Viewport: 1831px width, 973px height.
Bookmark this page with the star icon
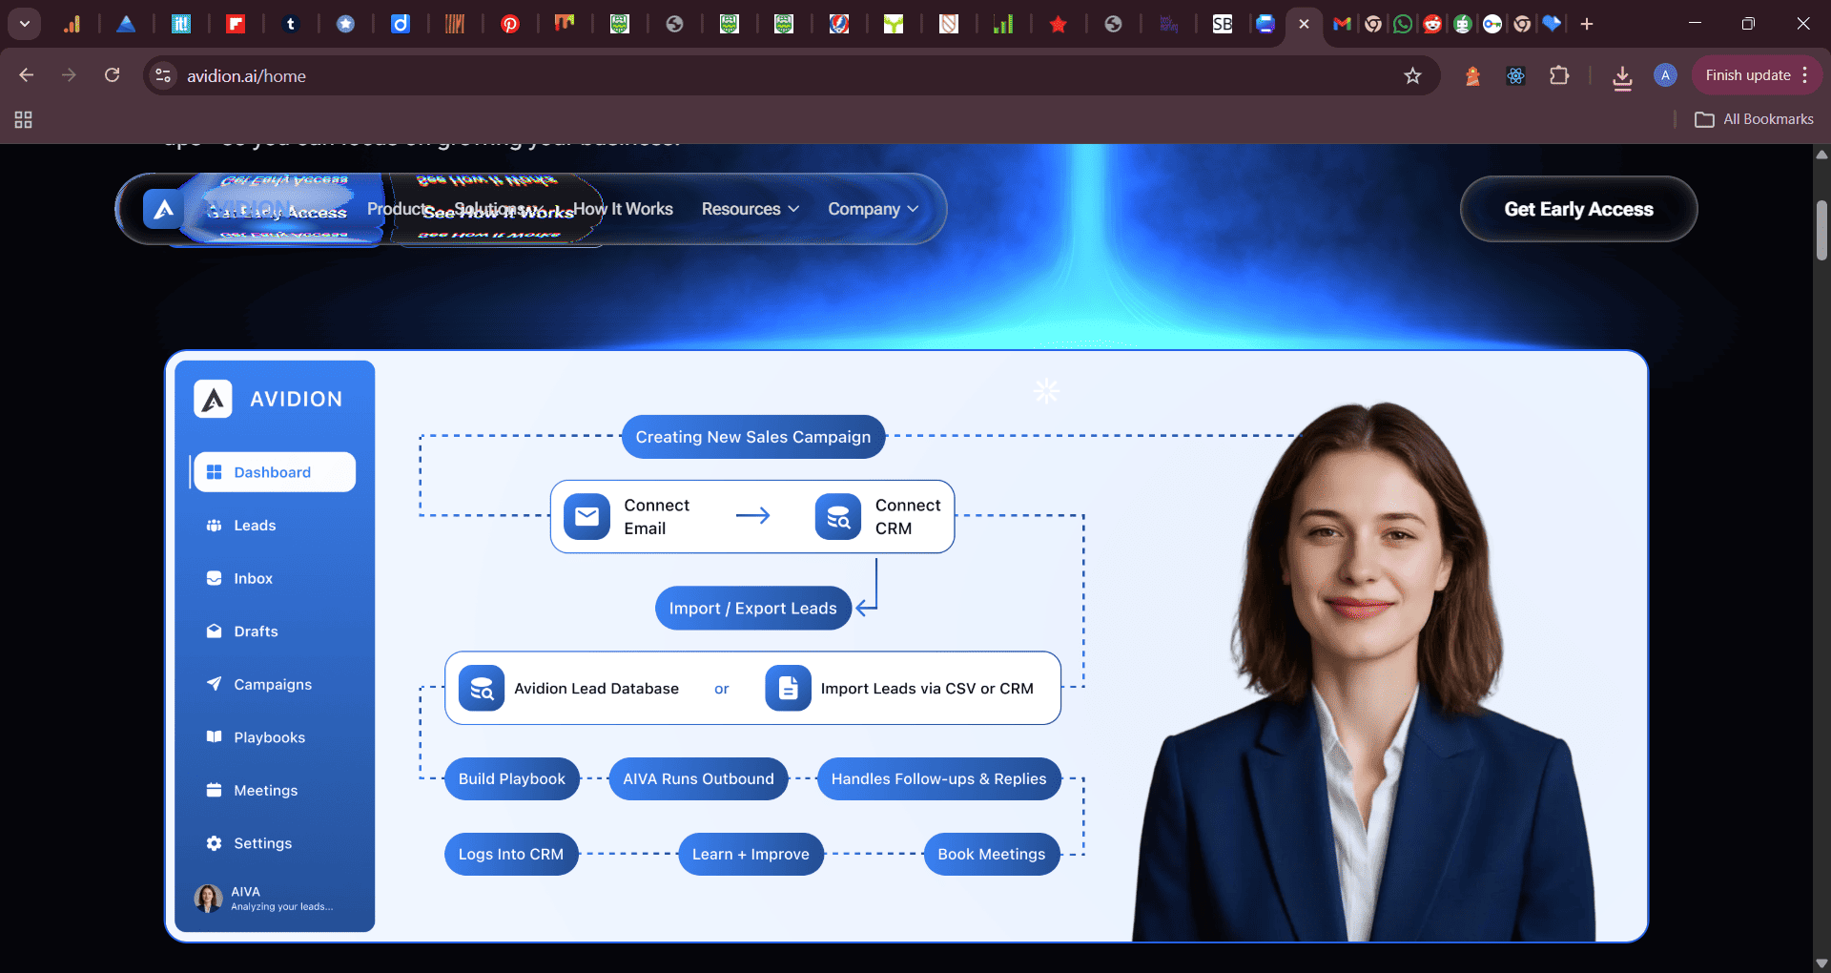(1412, 75)
